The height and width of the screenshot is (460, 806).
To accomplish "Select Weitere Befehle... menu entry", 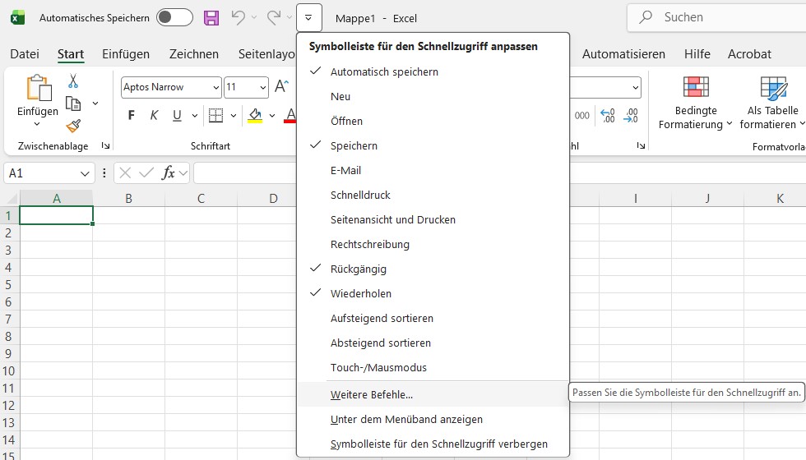I will point(372,394).
